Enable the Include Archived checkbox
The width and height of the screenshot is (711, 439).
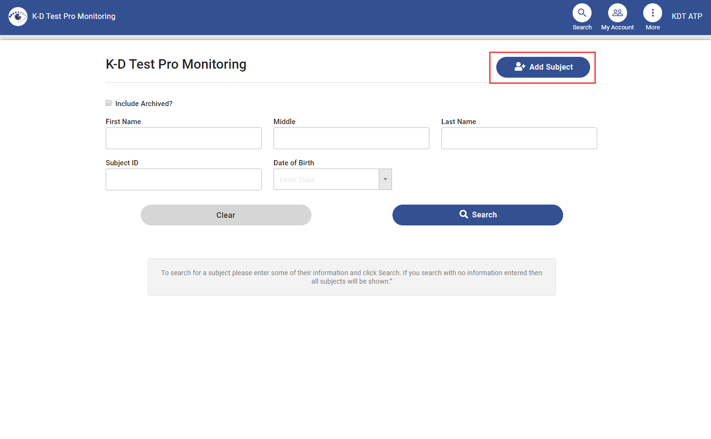click(x=109, y=103)
